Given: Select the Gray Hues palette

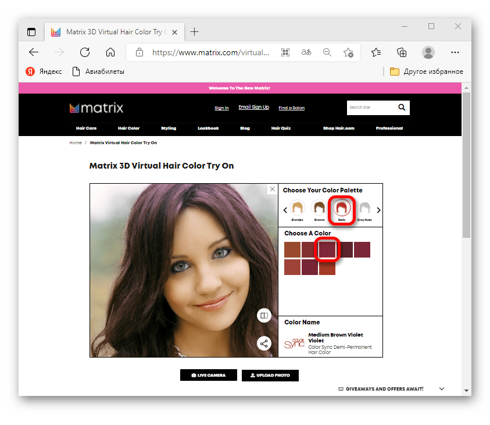Looking at the screenshot, I should click(364, 210).
